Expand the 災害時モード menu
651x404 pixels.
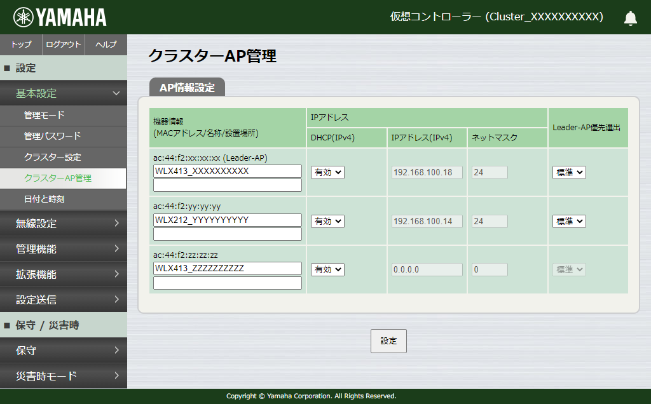point(64,375)
